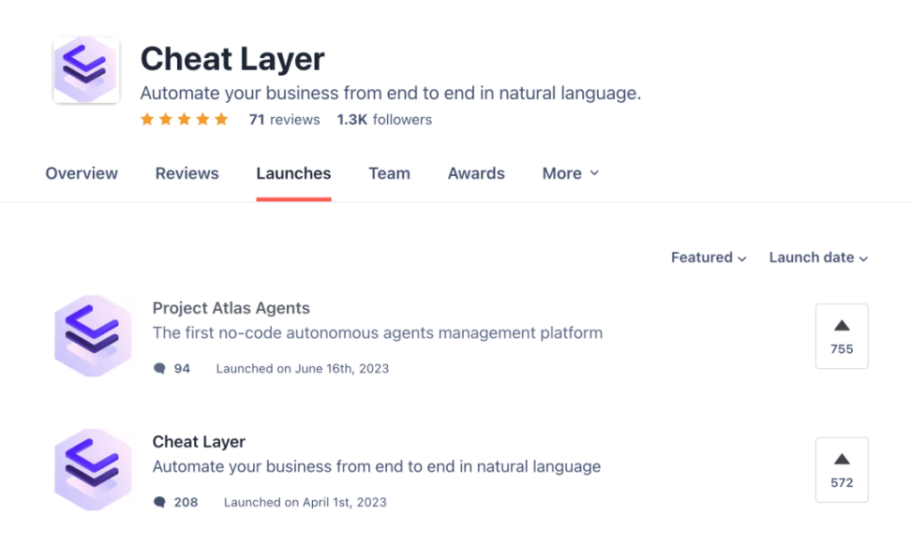
Task: Open the 71 reviews link
Action: [284, 120]
